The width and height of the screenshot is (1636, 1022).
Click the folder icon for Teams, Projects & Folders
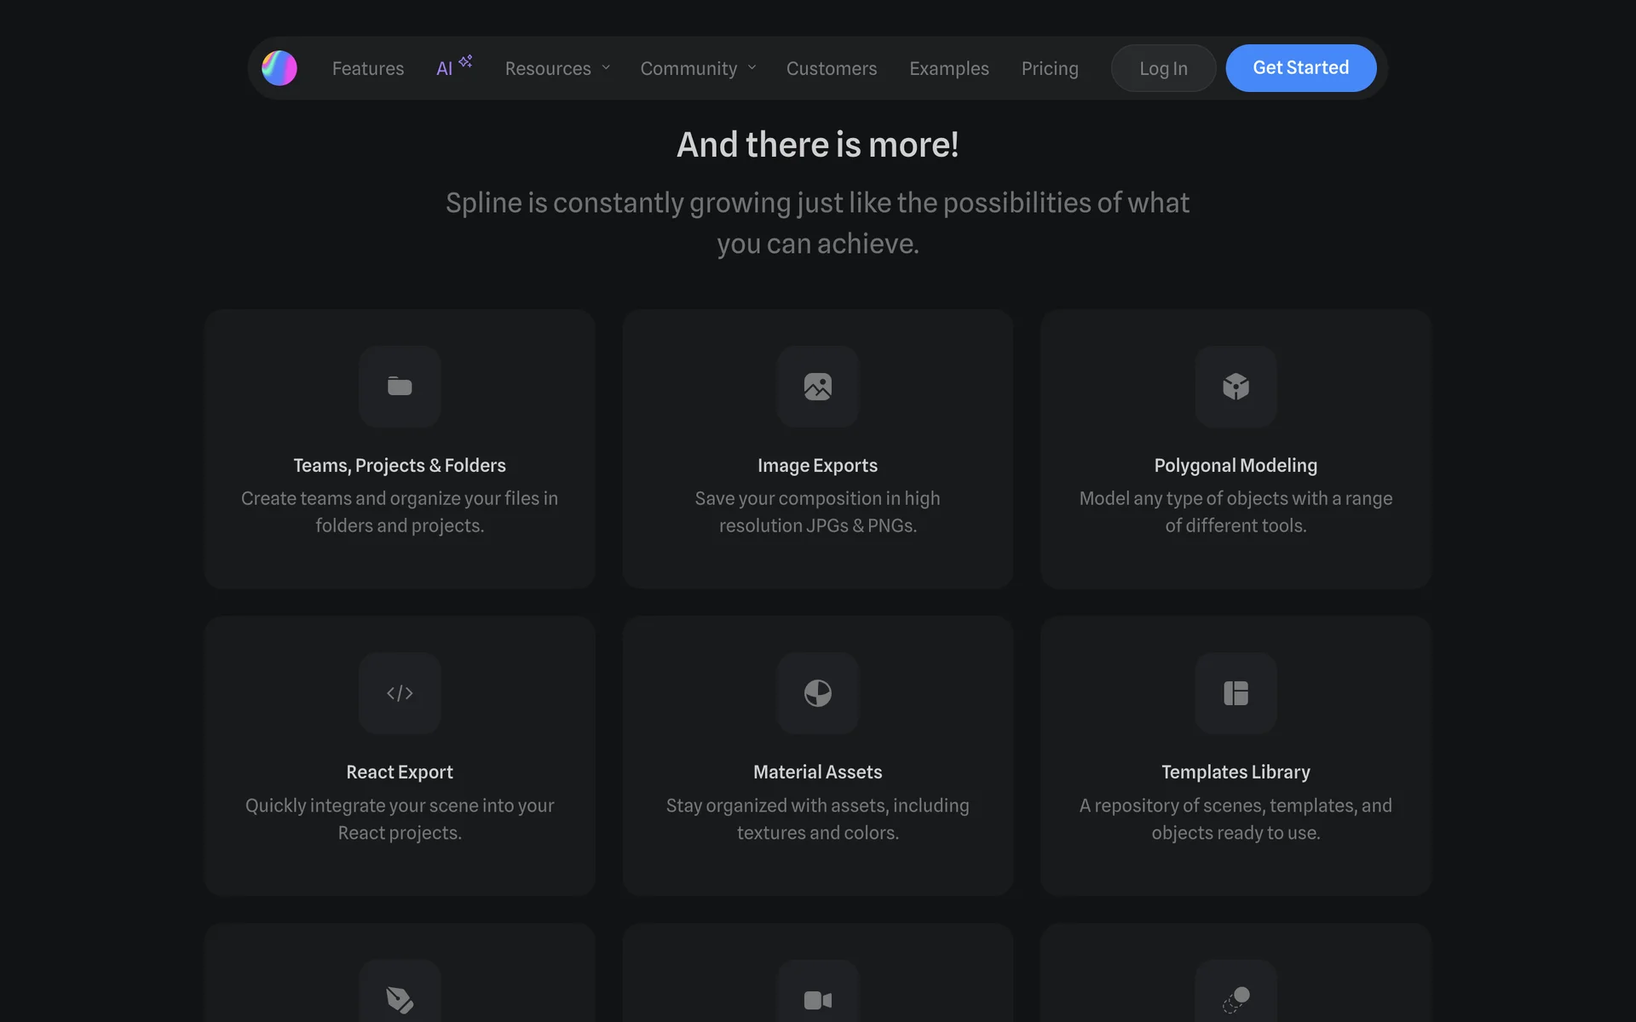click(400, 387)
